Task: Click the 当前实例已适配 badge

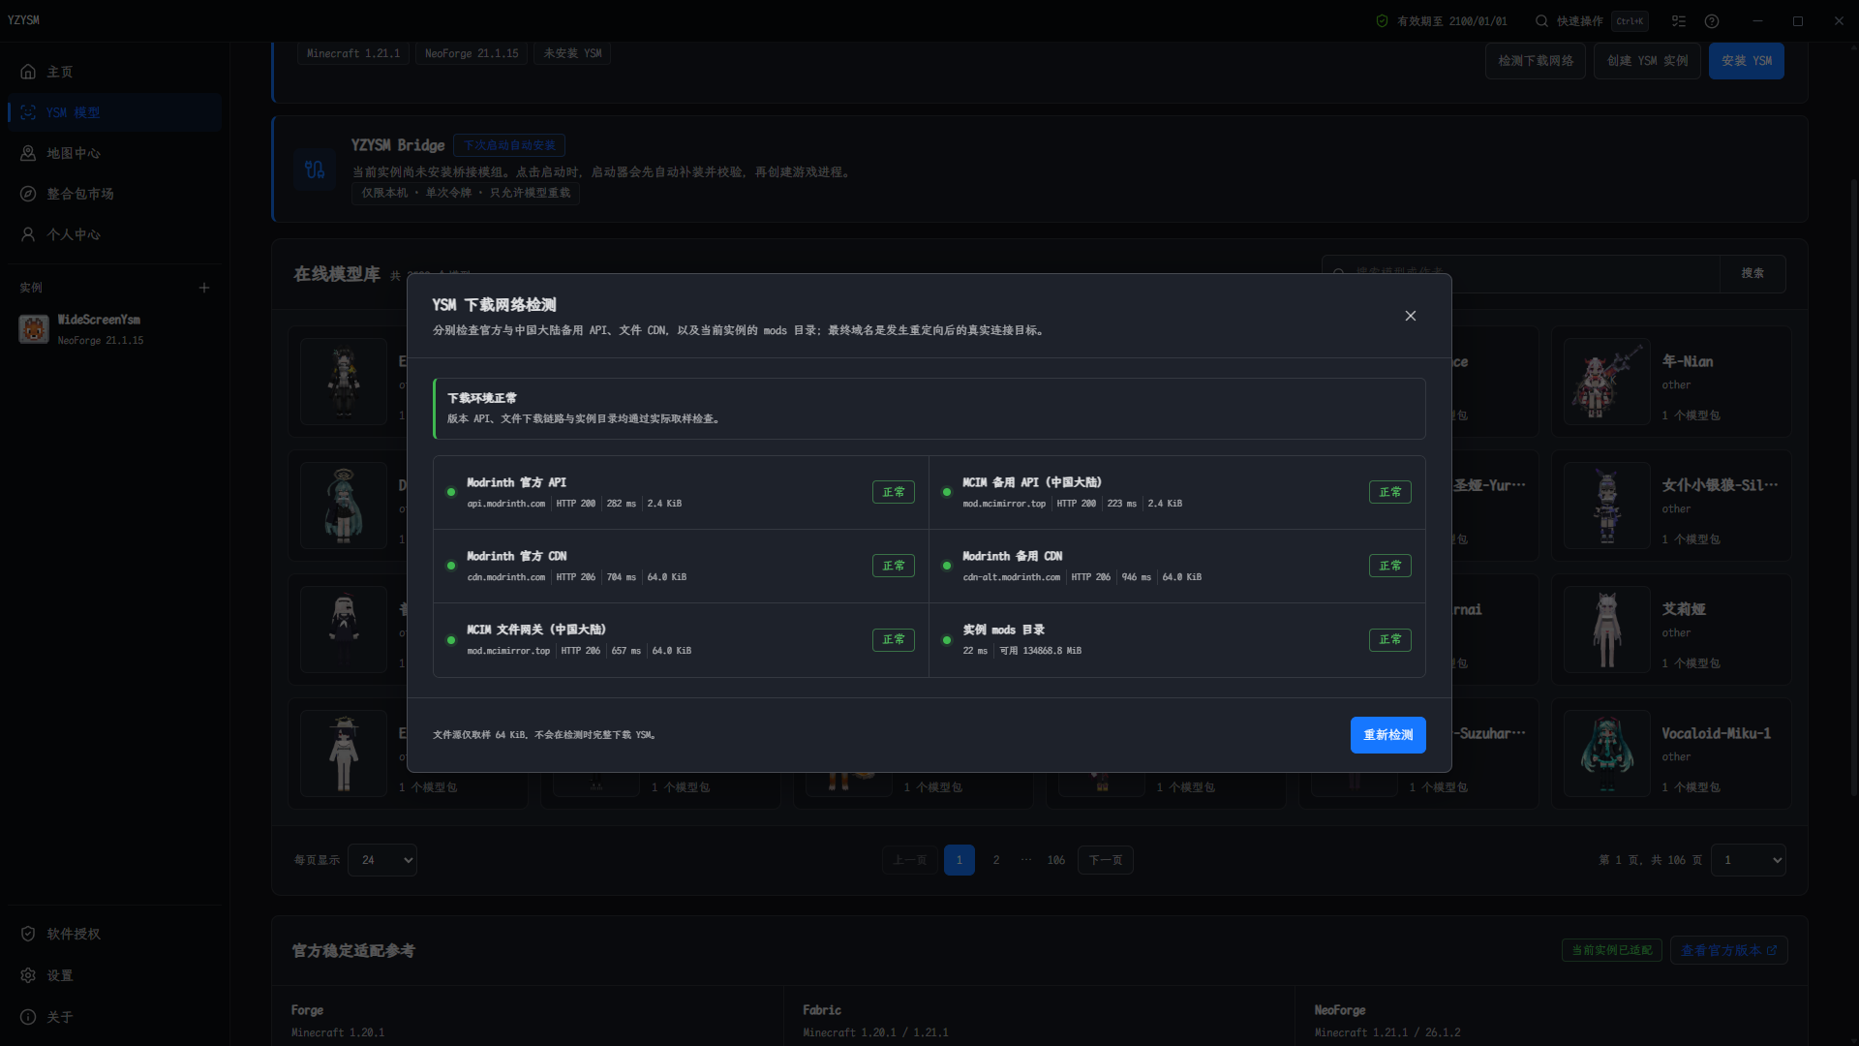Action: (x=1612, y=950)
